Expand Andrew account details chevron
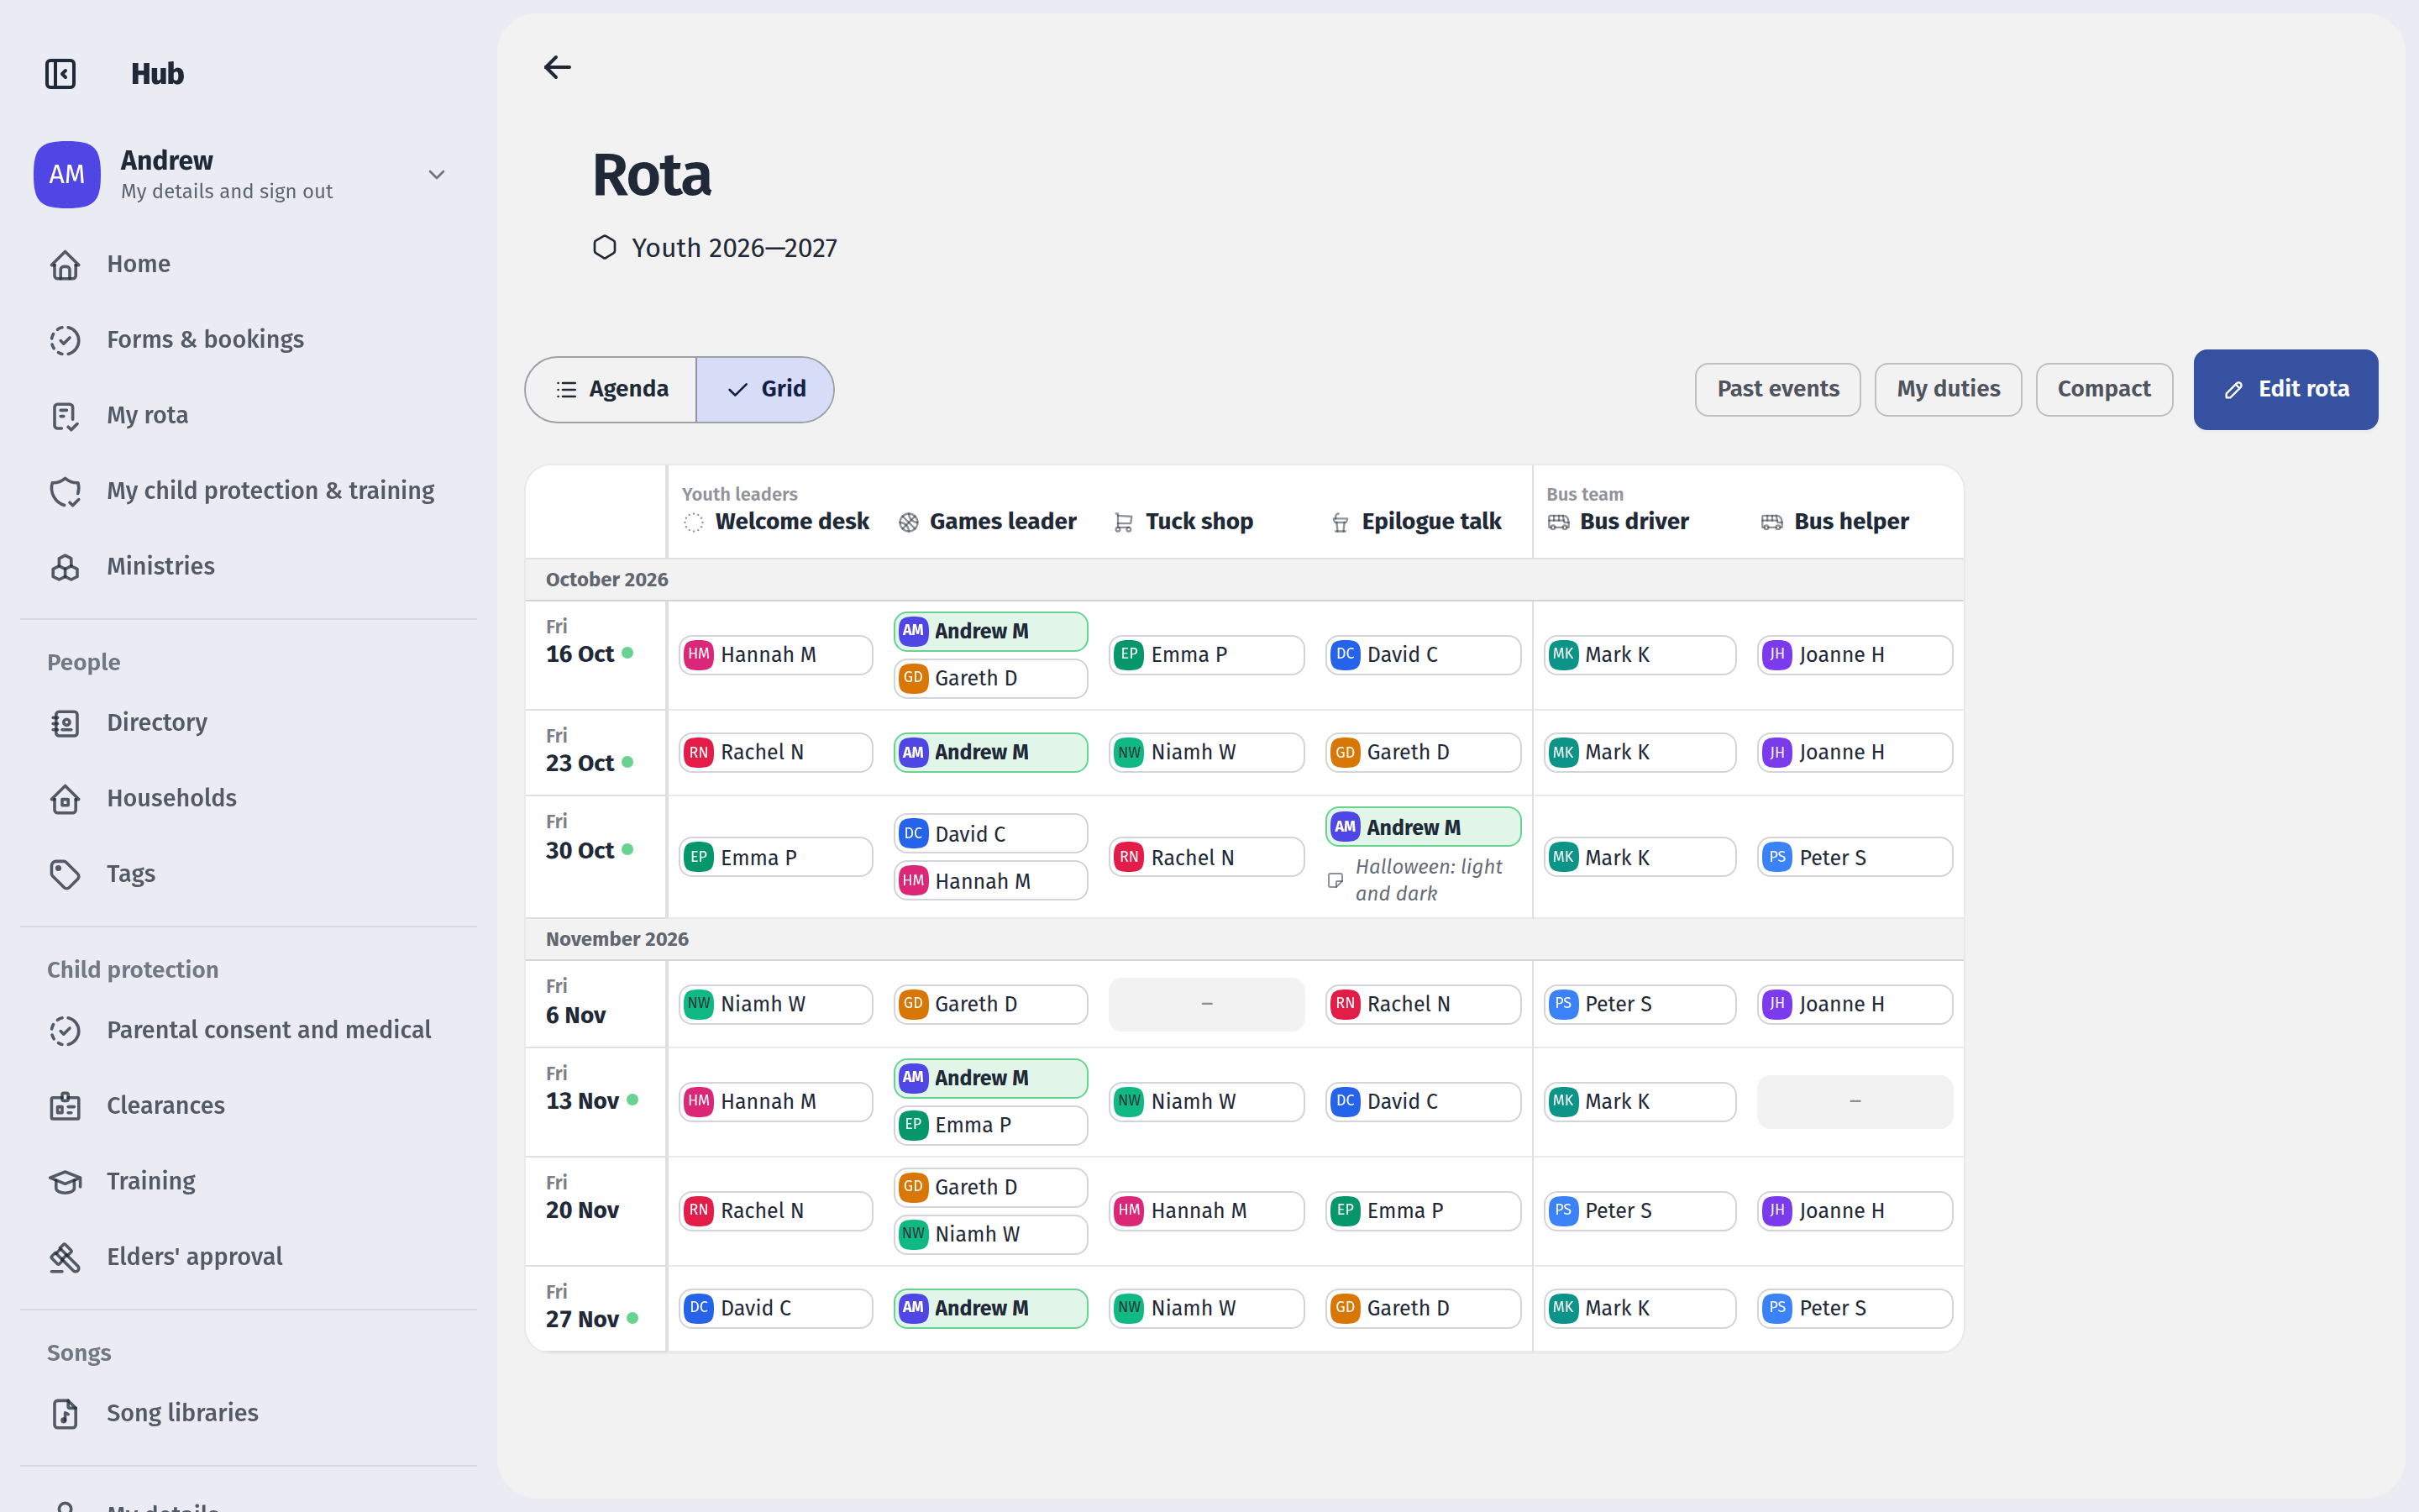2419x1512 pixels. 437,175
